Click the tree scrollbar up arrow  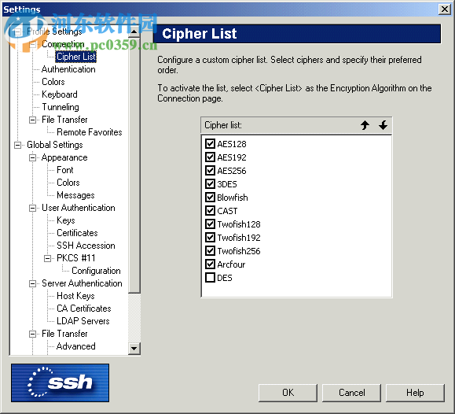[x=134, y=31]
